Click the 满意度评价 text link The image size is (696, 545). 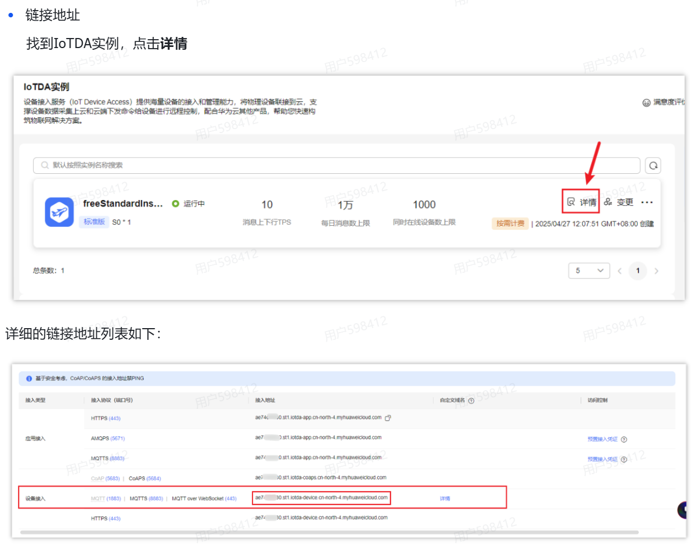point(669,102)
